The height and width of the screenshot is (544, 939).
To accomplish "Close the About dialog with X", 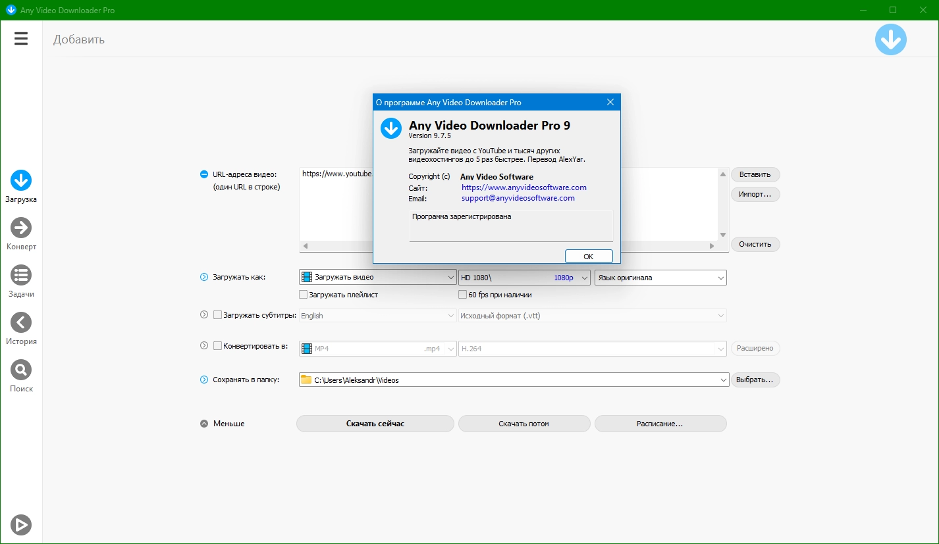I will pos(610,102).
